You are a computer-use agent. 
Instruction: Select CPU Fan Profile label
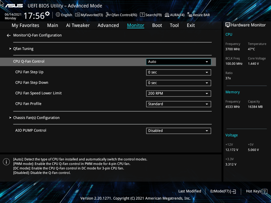click(x=28, y=104)
